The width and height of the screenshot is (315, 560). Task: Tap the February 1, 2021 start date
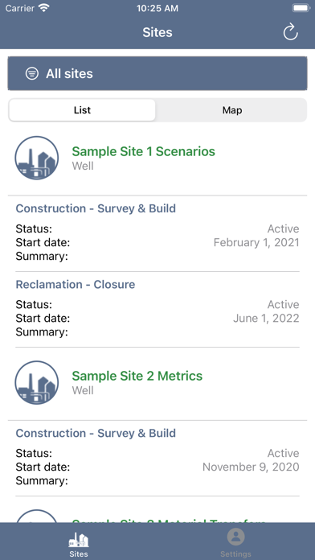[x=256, y=243]
